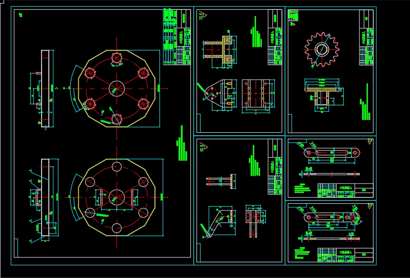Select the triangular bracket view with three holes
Screen dimensions: 410x278
pyautogui.click(x=218, y=93)
